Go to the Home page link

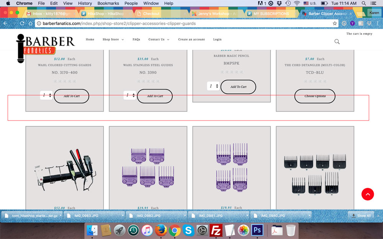coord(90,39)
